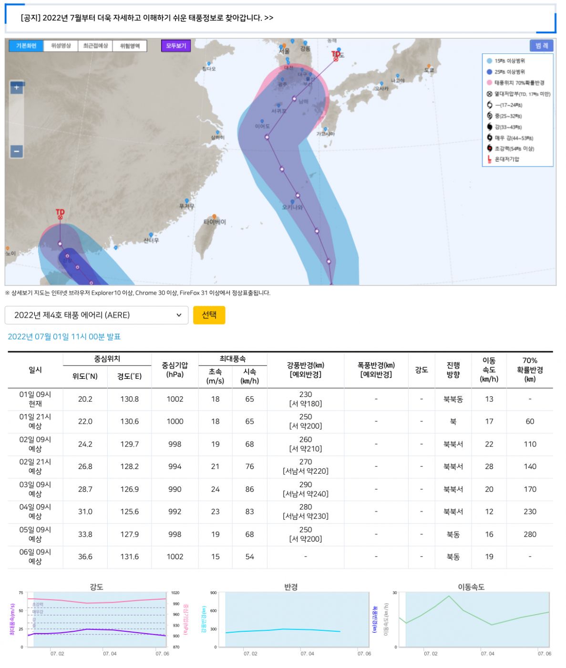Open the notice about July 2022 typhoon info
Screen dimensions: 566x668
pos(147,18)
